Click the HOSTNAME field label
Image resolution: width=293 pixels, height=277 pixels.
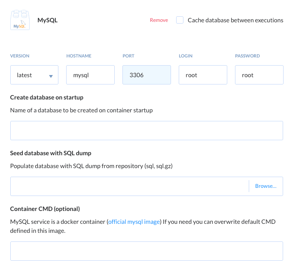79,56
